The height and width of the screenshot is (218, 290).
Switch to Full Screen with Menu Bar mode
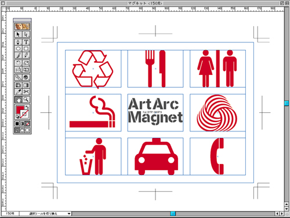tap(22, 130)
